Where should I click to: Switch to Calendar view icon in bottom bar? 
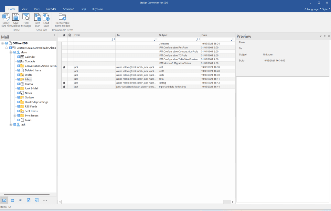(x=12, y=200)
